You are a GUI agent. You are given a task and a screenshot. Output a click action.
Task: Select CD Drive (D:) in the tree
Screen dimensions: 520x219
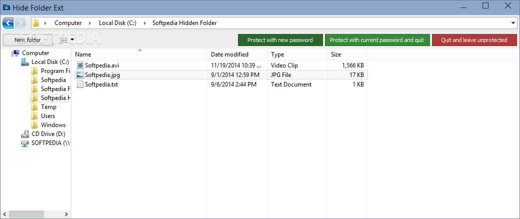coord(48,134)
